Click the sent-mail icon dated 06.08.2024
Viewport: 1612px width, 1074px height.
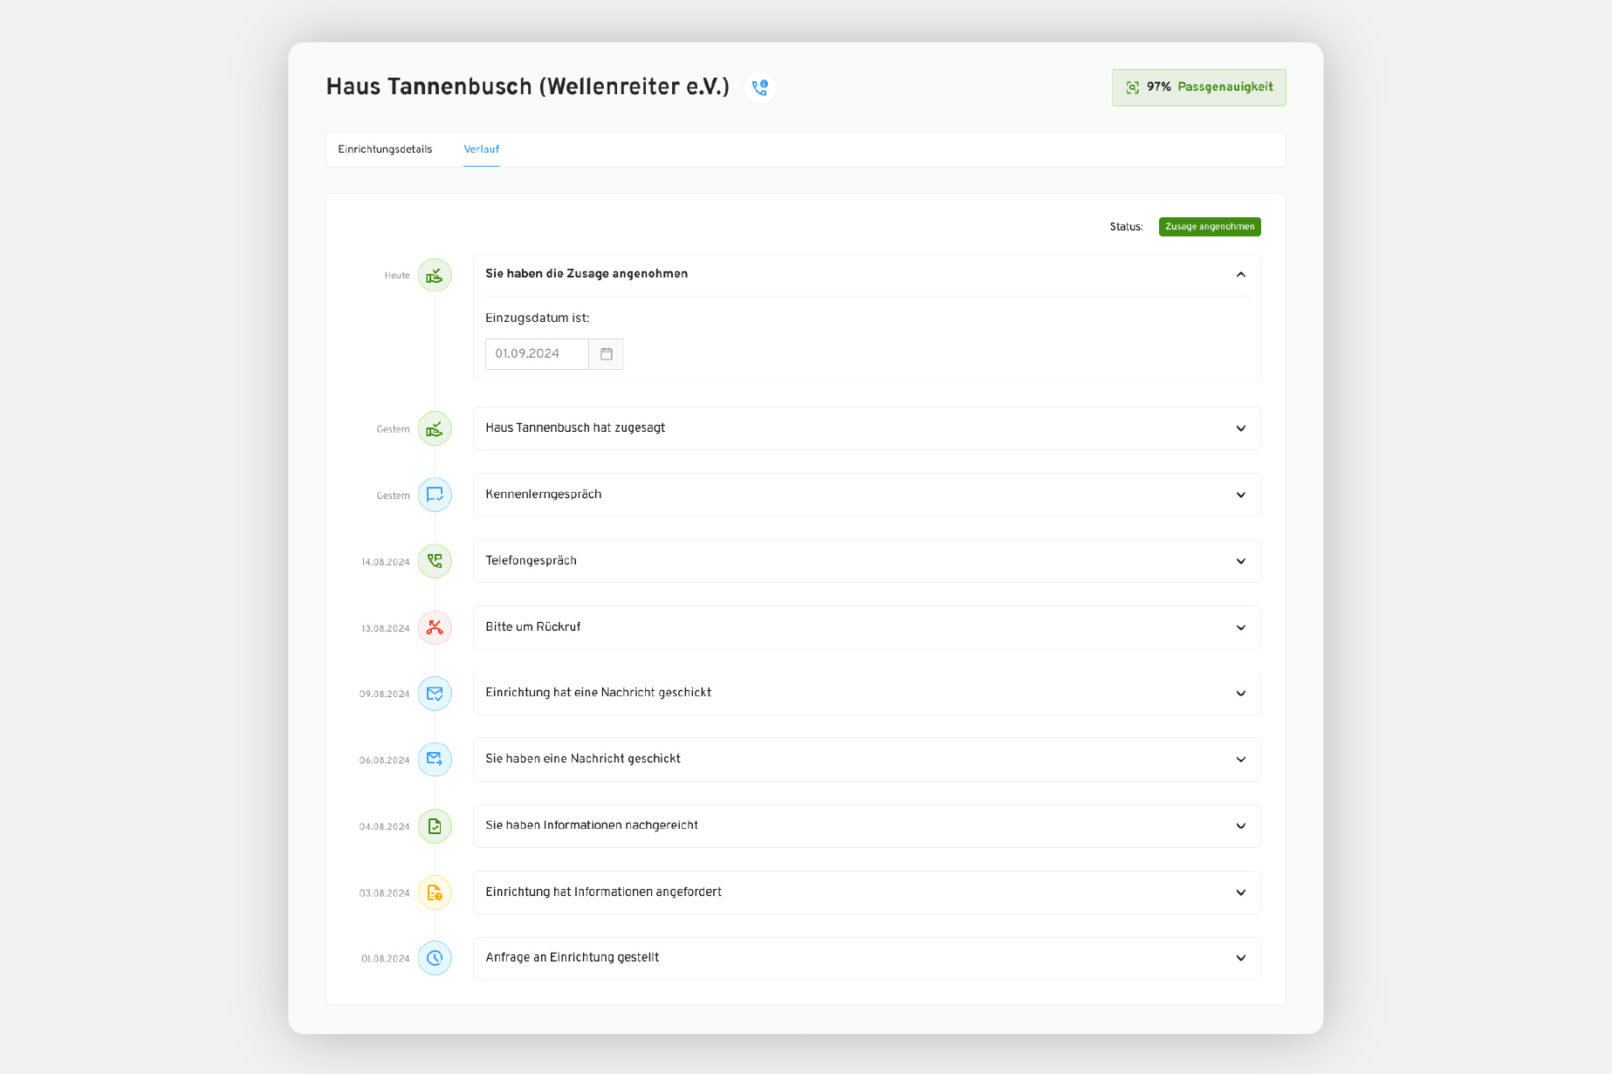pyautogui.click(x=435, y=760)
